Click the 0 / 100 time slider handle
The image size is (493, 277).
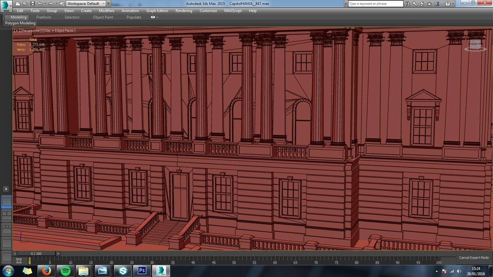pos(36,254)
